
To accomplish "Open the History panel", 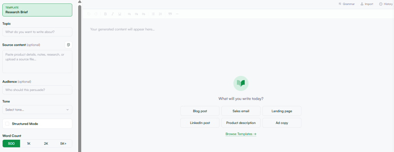I will pyautogui.click(x=386, y=4).
